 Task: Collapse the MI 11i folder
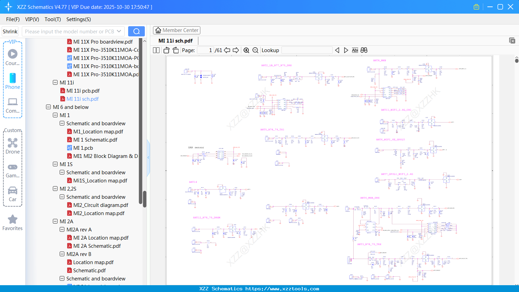coord(55,82)
